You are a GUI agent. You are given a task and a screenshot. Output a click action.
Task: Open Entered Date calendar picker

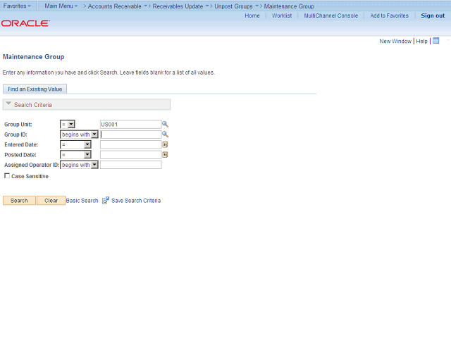pos(165,144)
